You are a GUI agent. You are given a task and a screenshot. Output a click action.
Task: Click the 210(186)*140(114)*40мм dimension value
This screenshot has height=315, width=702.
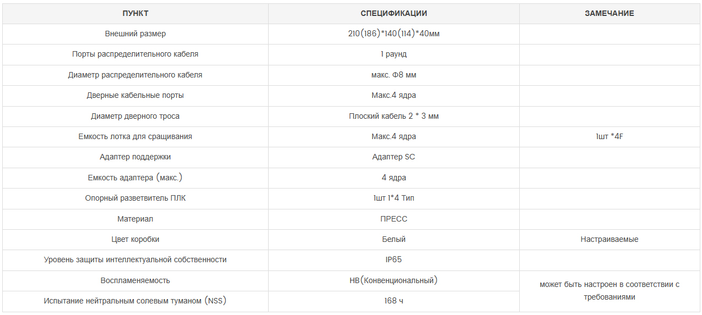[x=394, y=34]
